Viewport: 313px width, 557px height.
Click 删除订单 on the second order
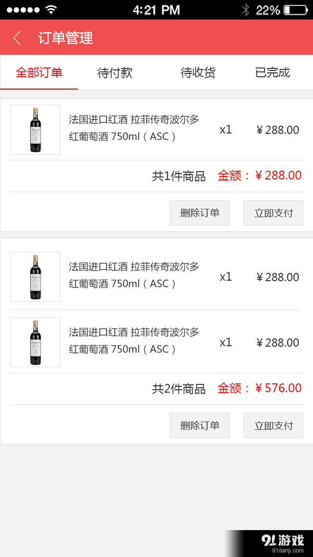(x=200, y=425)
